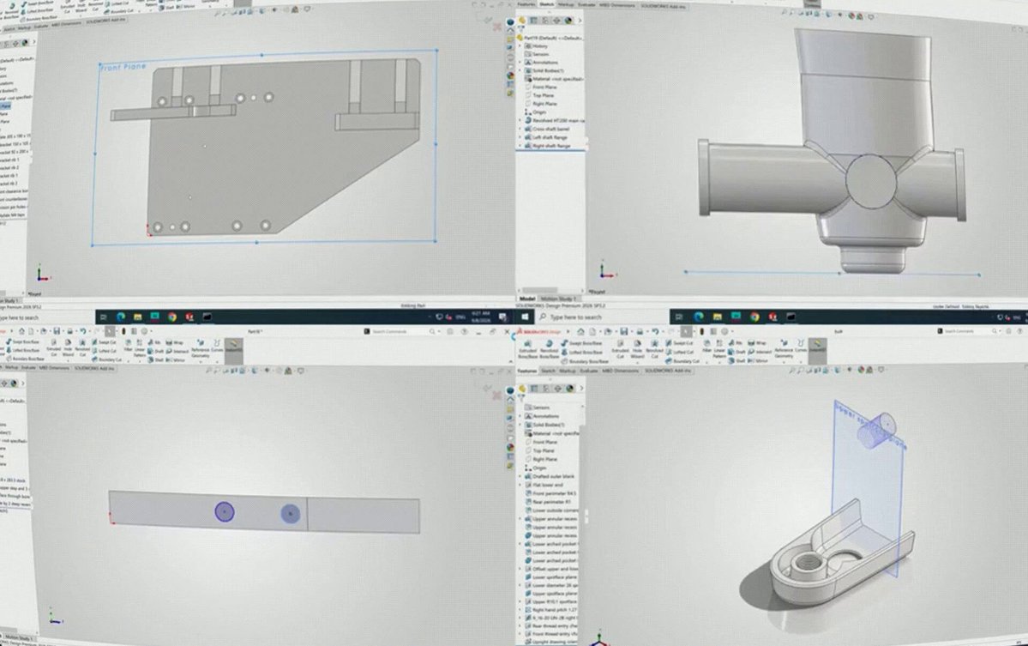The height and width of the screenshot is (646, 1028).
Task: Select the Wrap tool in the clip model window
Action: [x=756, y=343]
